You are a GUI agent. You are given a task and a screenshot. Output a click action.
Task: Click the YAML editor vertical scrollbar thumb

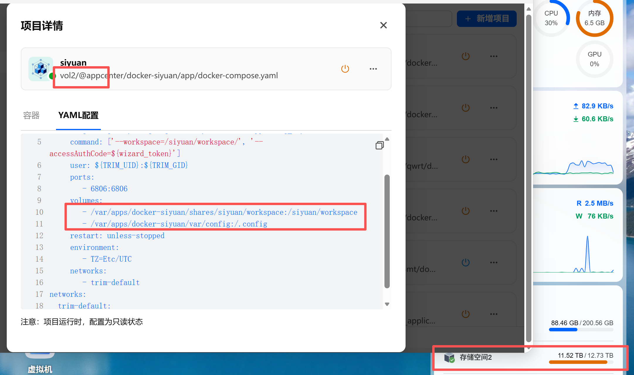click(387, 231)
